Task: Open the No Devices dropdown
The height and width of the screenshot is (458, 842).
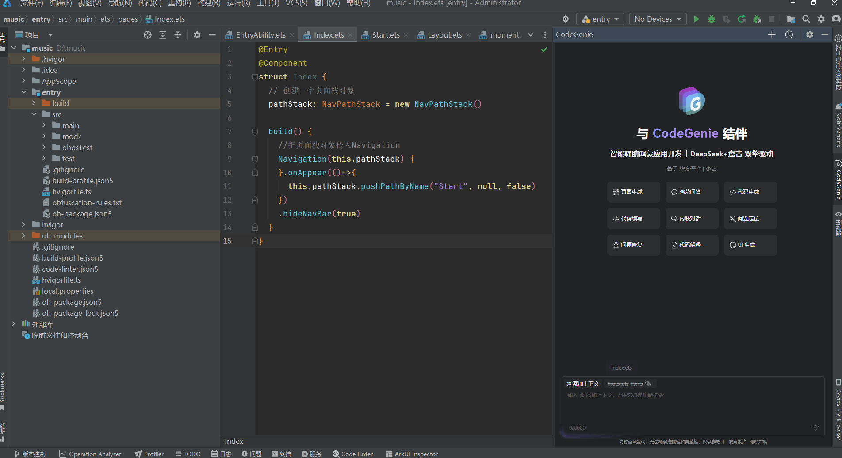Action: point(658,19)
